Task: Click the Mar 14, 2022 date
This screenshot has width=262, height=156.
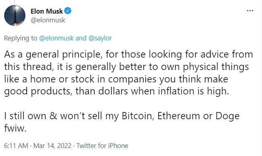Action: click(52, 146)
